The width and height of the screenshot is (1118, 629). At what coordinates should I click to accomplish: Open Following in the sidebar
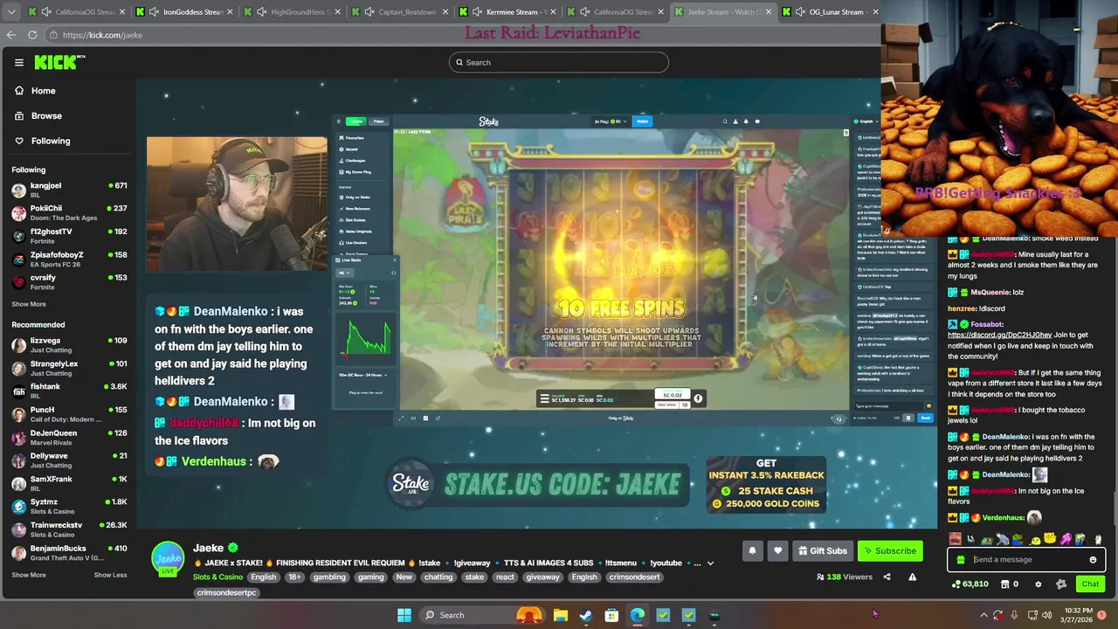pos(42,141)
